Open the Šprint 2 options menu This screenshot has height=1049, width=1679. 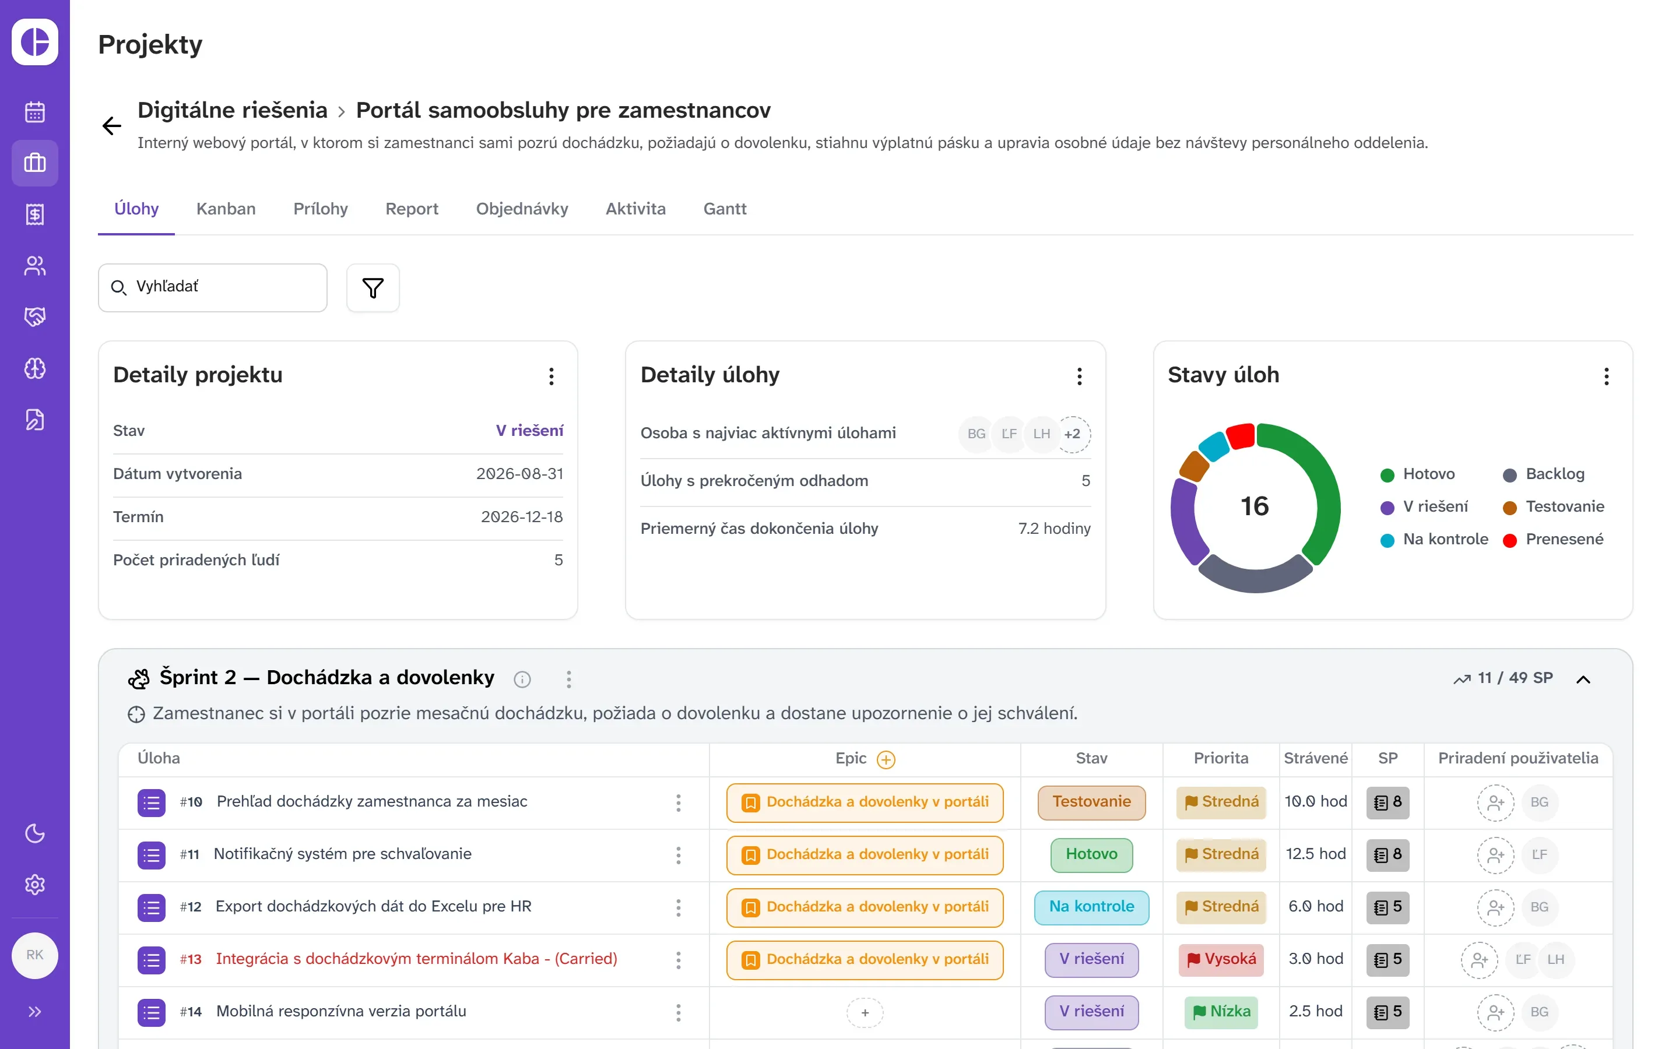click(x=569, y=679)
